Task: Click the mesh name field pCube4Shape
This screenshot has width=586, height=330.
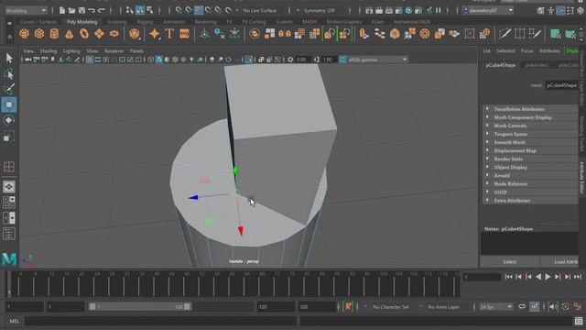Action: [x=561, y=85]
